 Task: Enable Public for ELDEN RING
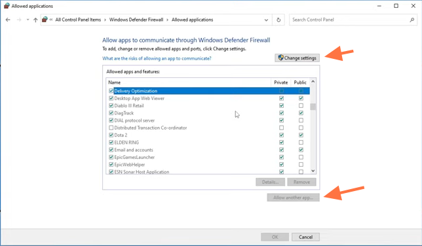pos(301,142)
